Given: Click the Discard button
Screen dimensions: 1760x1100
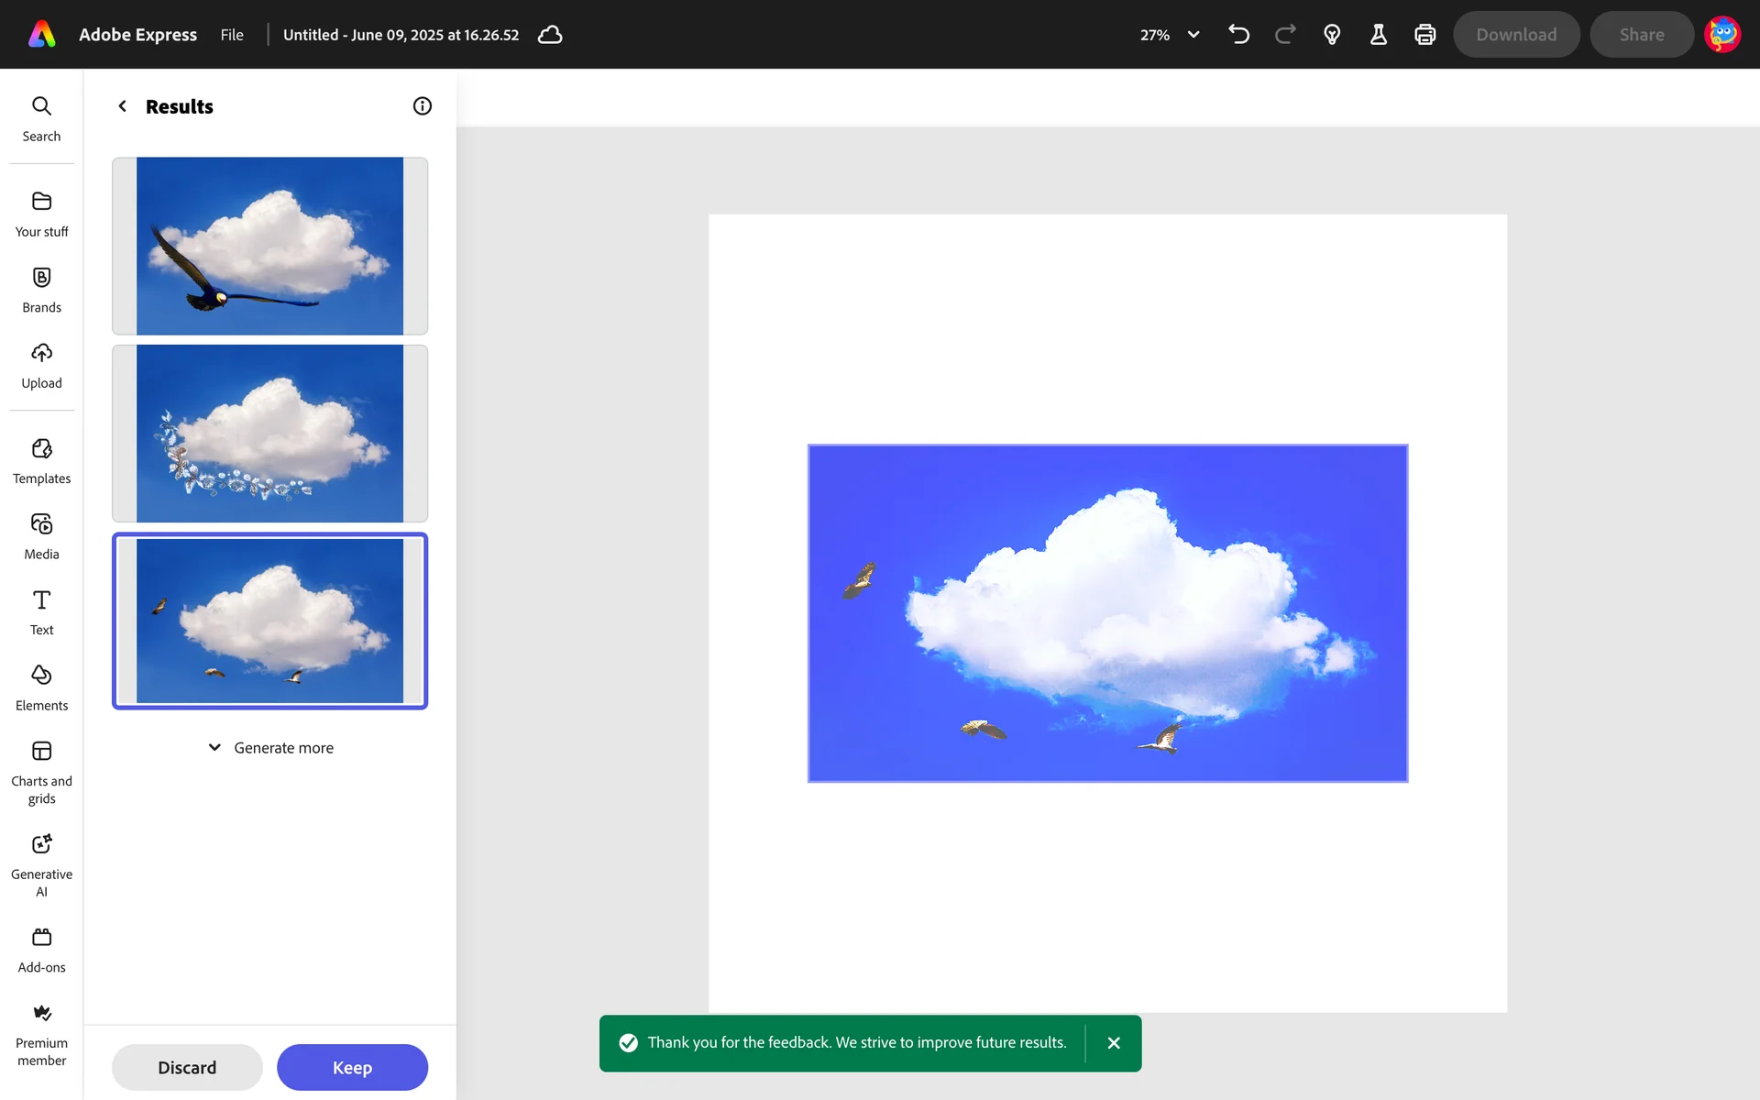Looking at the screenshot, I should click(x=187, y=1067).
